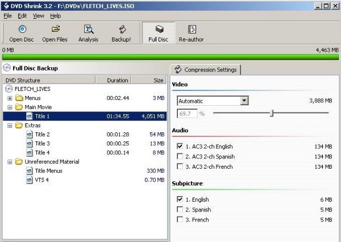Select Title 1 row in Main Movie

click(x=85, y=116)
